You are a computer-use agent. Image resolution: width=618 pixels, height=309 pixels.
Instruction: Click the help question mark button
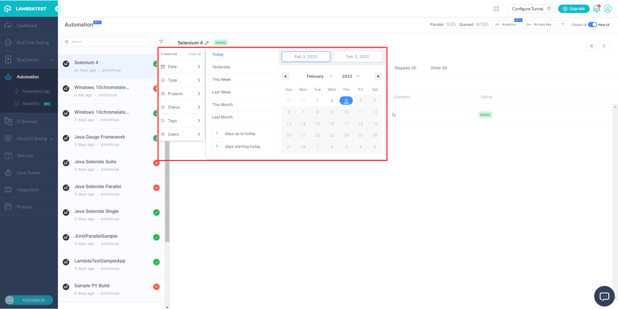[x=563, y=24]
